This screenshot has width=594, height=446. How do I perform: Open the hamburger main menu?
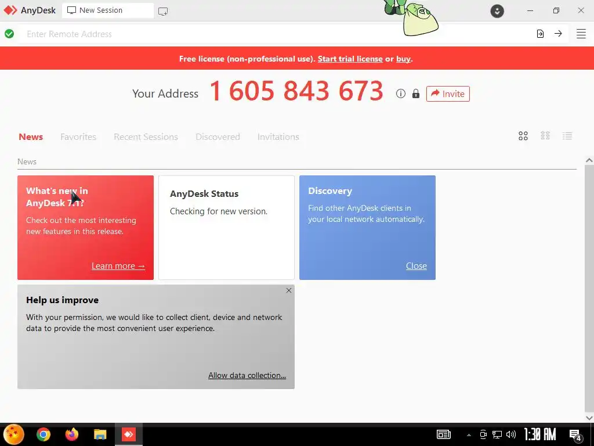[581, 34]
